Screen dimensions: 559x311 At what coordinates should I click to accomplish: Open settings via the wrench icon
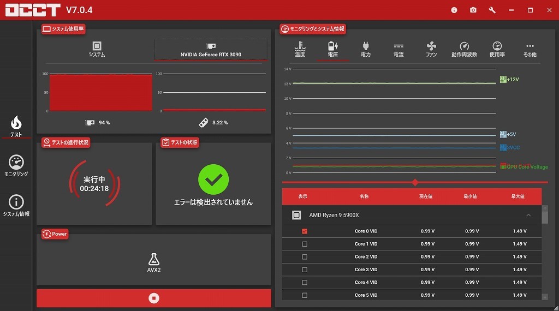click(x=492, y=10)
